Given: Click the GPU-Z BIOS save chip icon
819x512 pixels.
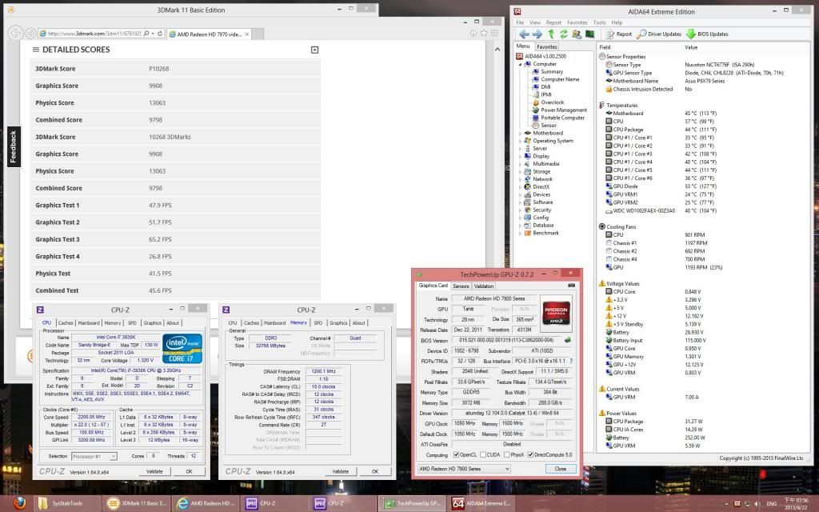Looking at the screenshot, I should pos(568,340).
